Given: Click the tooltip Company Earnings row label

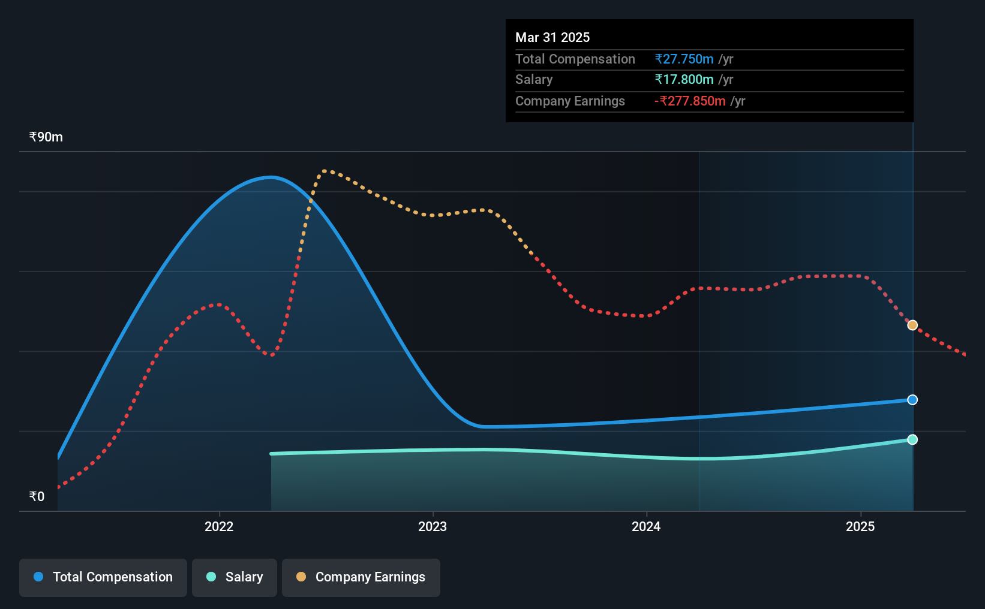Looking at the screenshot, I should tap(570, 101).
